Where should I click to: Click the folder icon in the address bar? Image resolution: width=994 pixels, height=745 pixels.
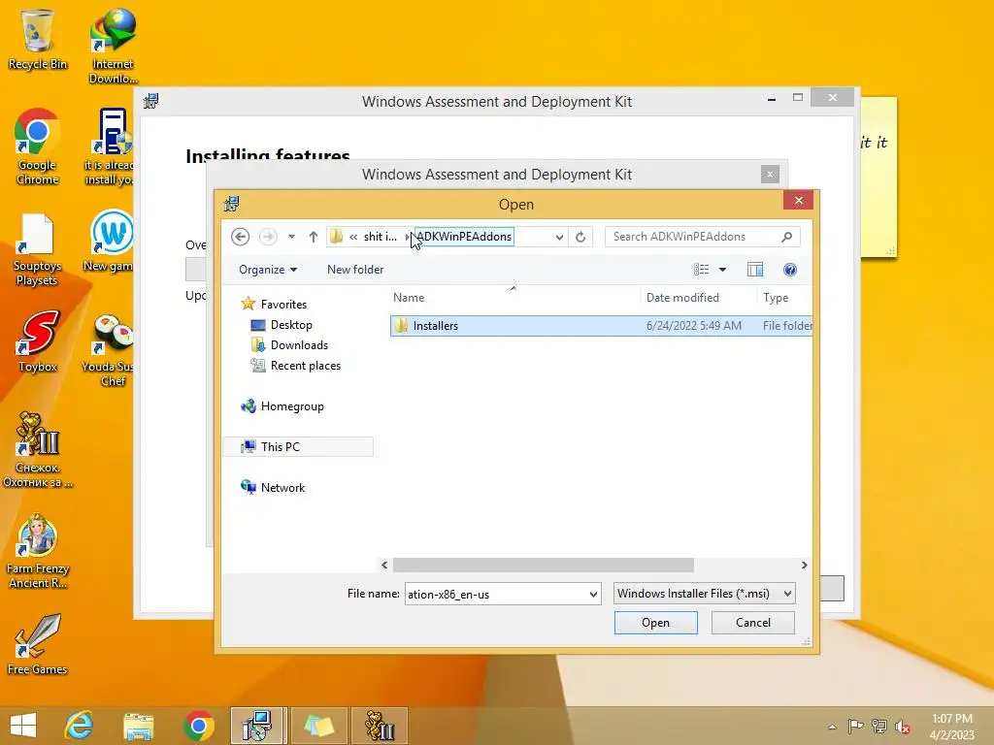pos(336,237)
